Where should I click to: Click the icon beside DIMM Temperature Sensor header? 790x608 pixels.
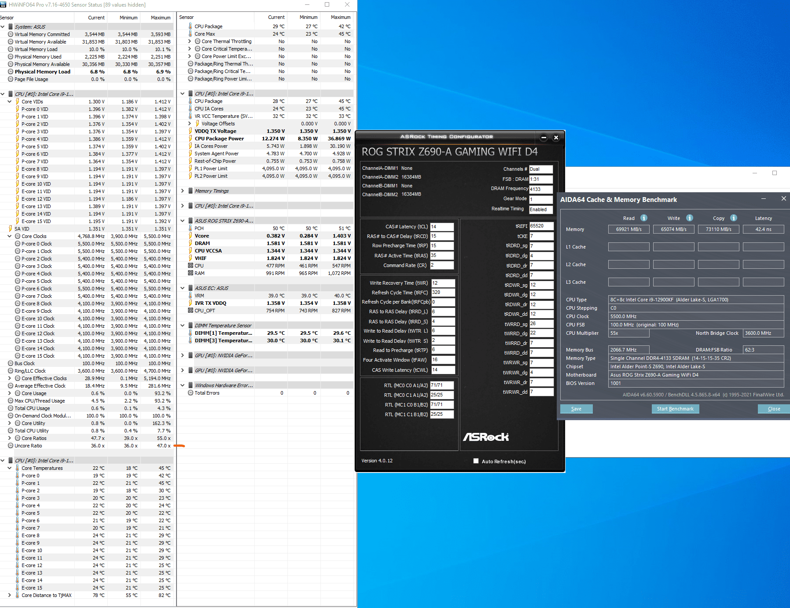pos(191,326)
